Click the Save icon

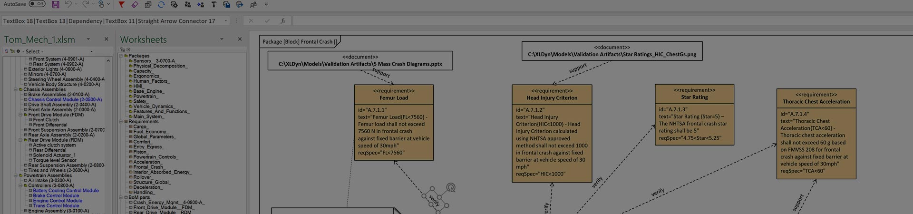(56, 5)
